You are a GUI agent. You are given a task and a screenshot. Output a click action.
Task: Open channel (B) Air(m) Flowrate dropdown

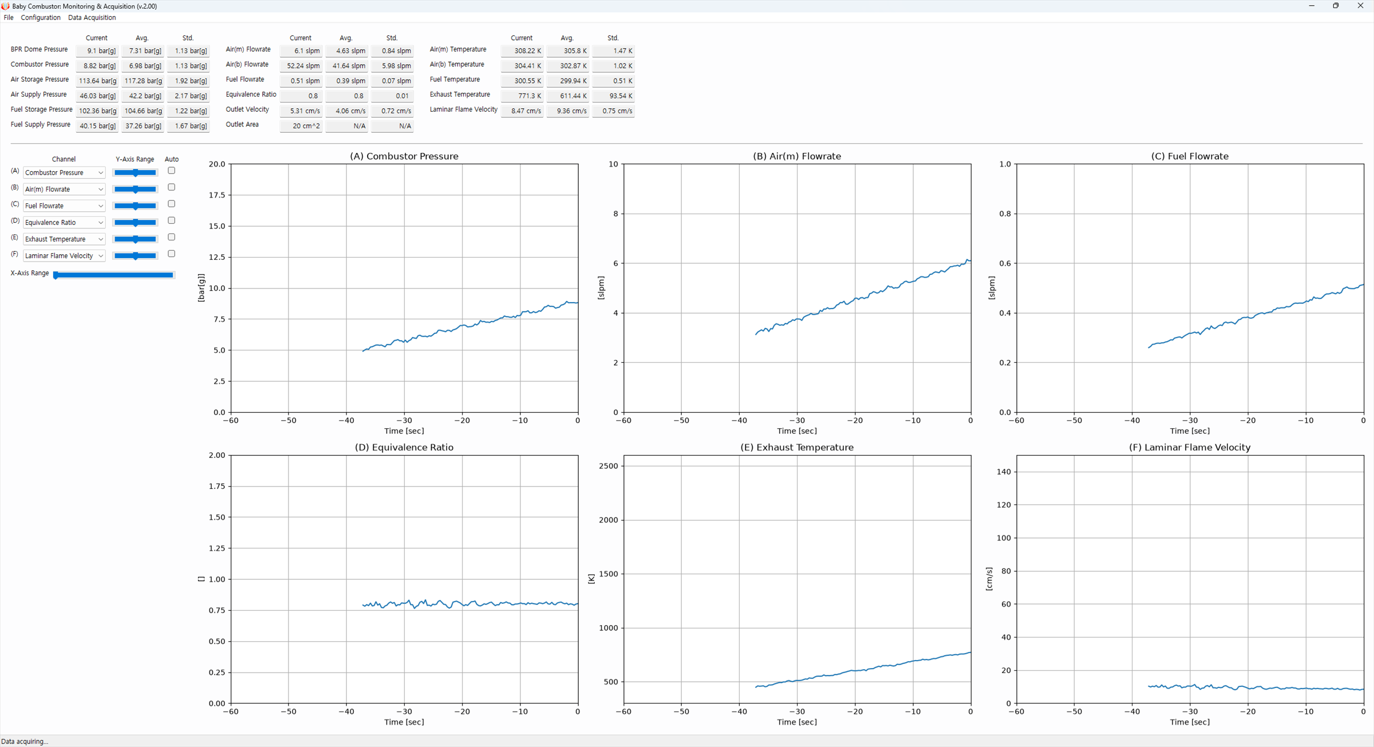point(64,189)
